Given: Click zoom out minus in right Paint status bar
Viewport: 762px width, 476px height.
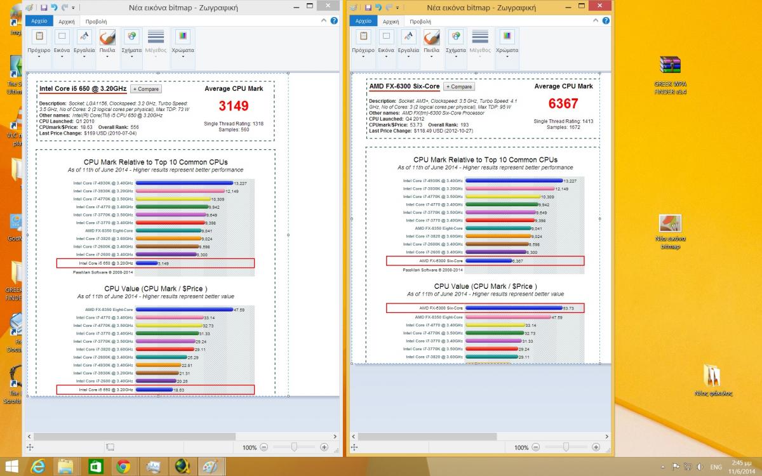Looking at the screenshot, I should [537, 447].
